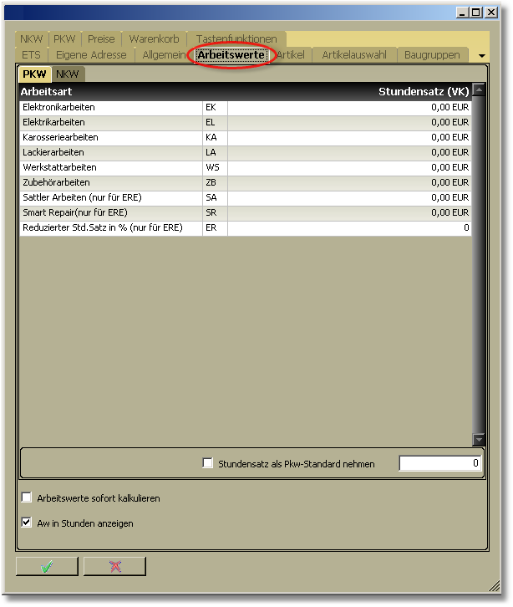
Task: Open the Eigene Adresse tab
Action: pos(91,55)
